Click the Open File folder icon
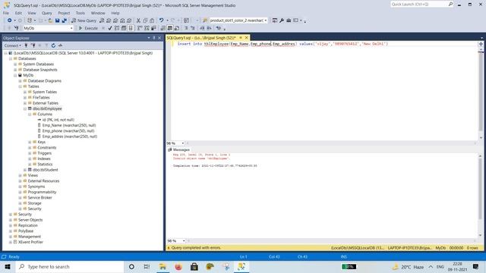This screenshot has width=486, height=273. (x=50, y=20)
